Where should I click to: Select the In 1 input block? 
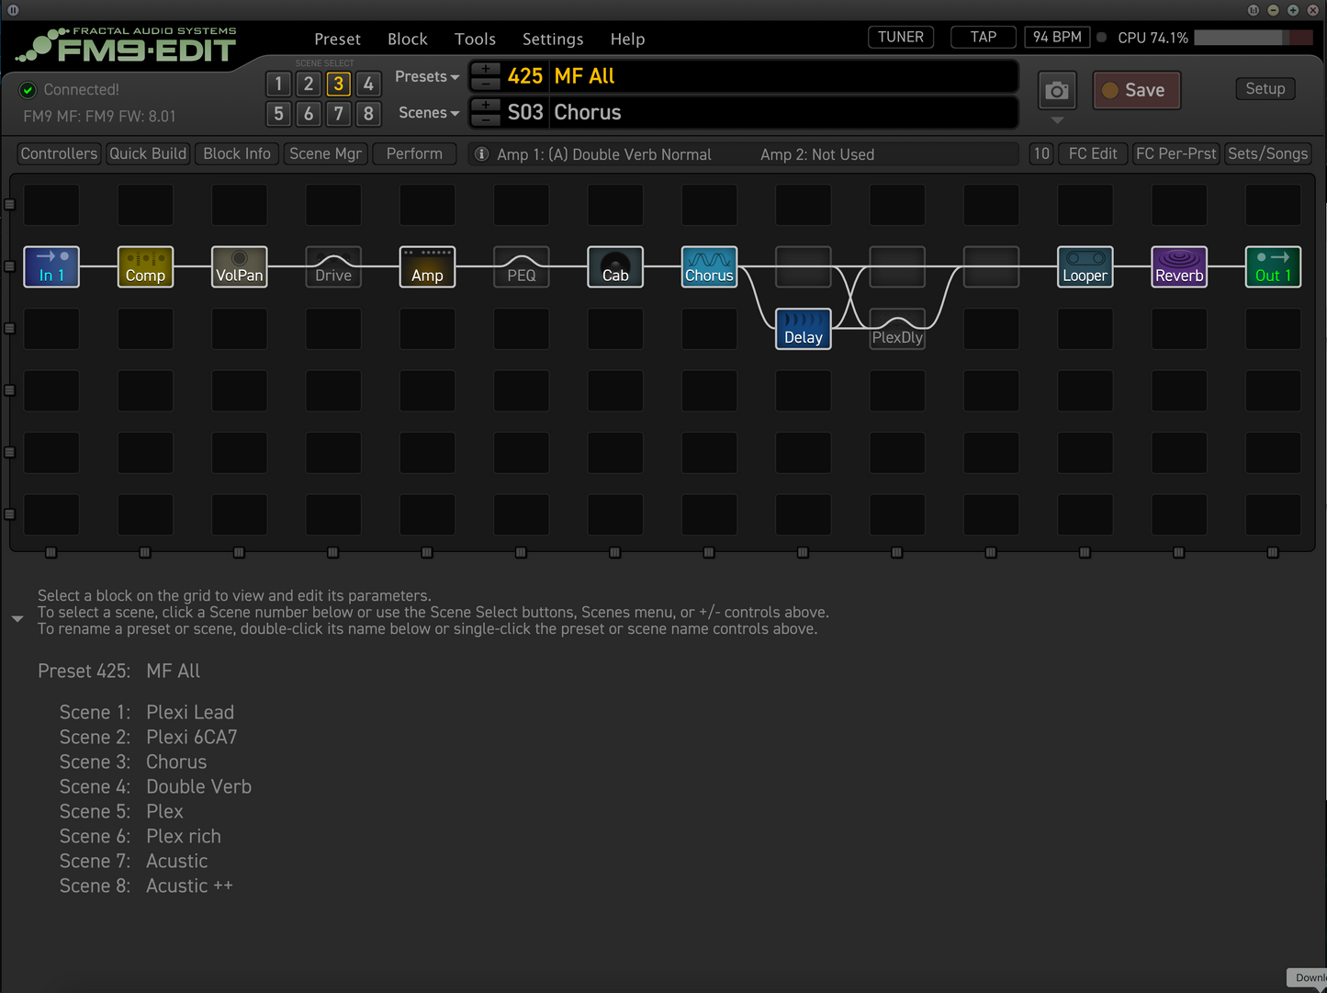point(51,266)
